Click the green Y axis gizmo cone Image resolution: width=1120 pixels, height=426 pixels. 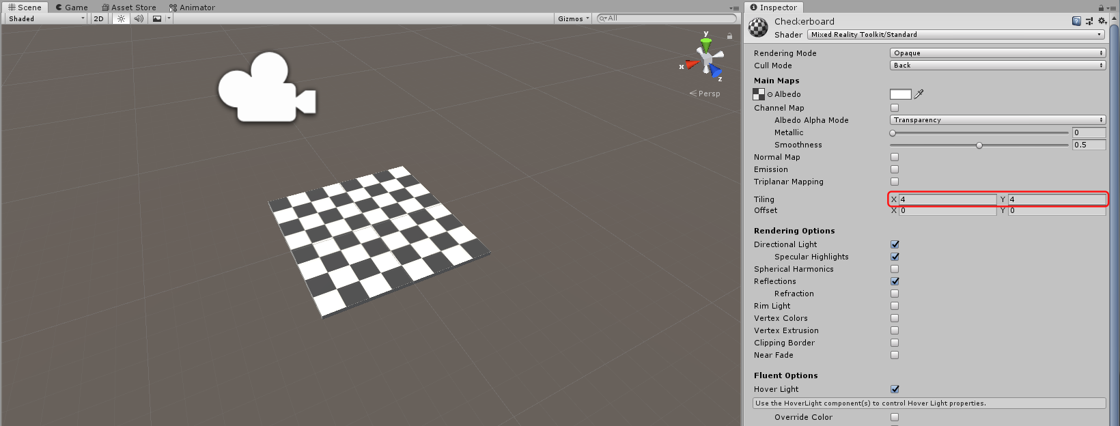click(706, 44)
